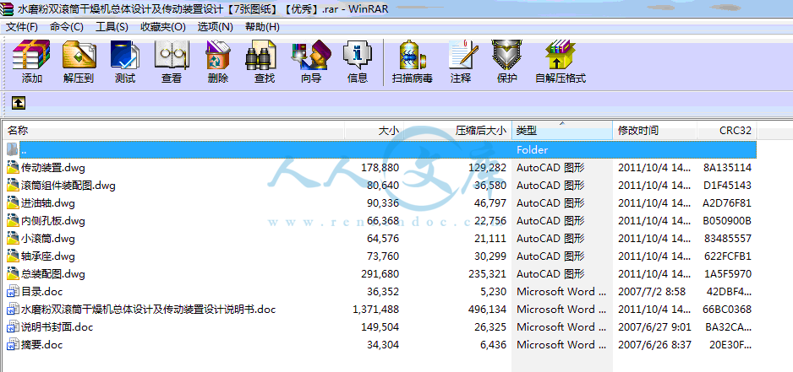
Task: Select the file name 进油轴.dwg
Action: tap(48, 203)
